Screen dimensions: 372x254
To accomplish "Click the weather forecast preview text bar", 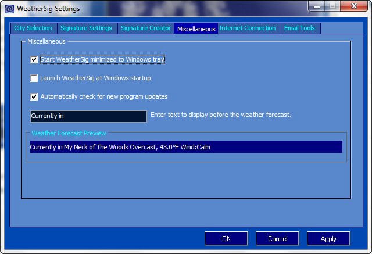I will pyautogui.click(x=185, y=147).
